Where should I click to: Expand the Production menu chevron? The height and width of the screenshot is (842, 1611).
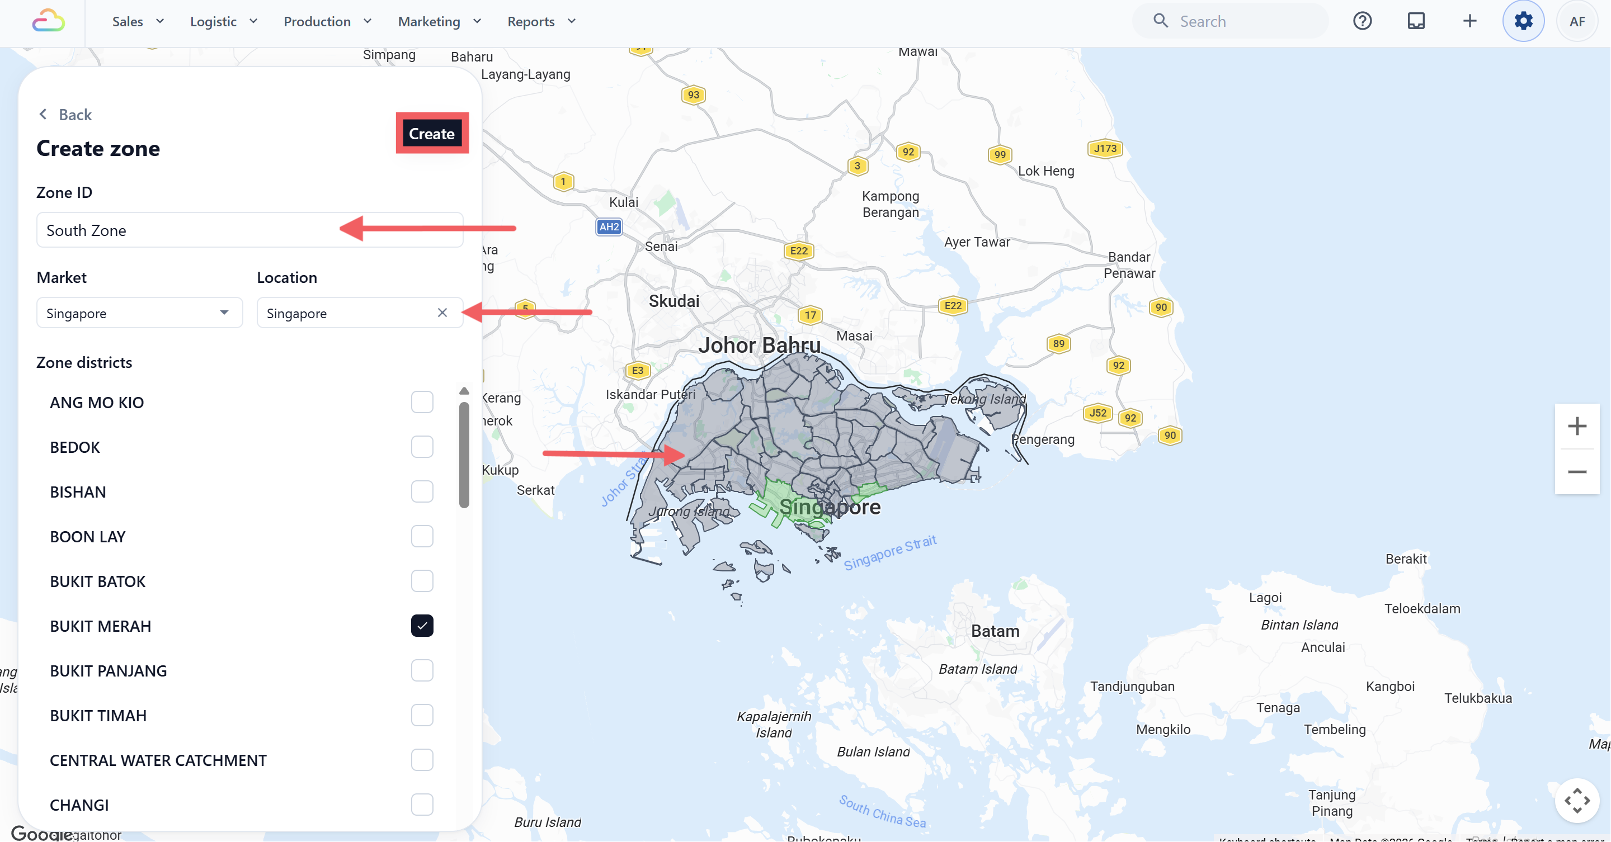point(368,21)
